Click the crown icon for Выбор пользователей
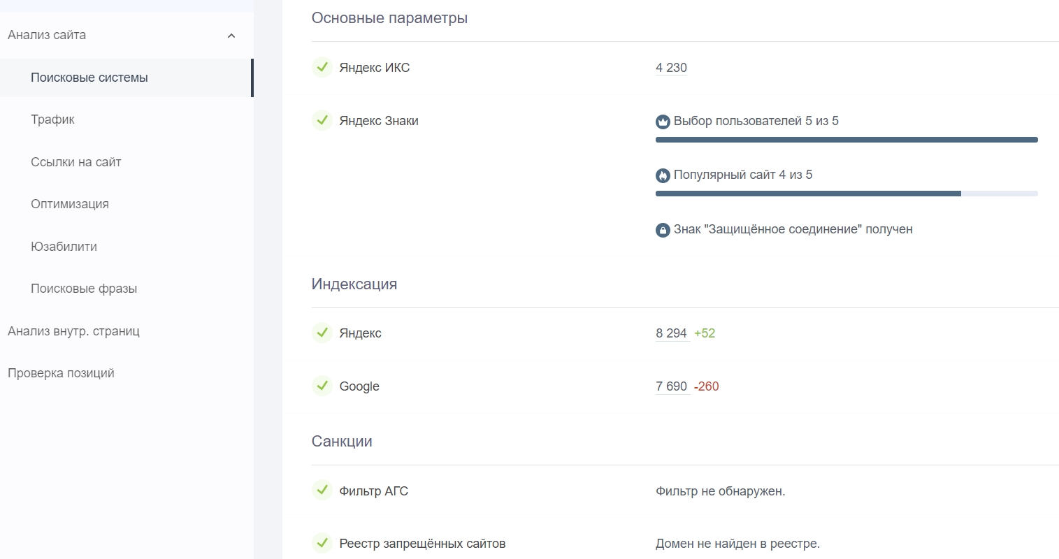 point(663,122)
